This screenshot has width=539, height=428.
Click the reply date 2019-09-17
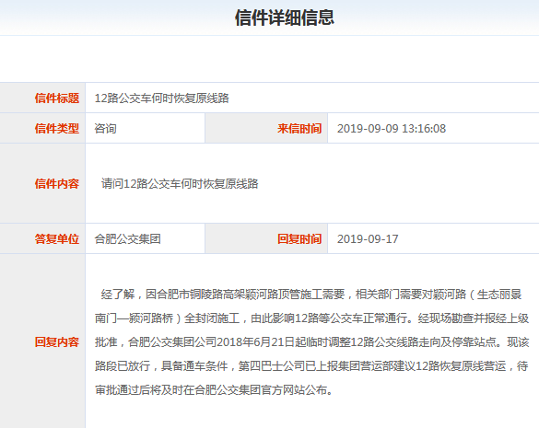(x=368, y=238)
